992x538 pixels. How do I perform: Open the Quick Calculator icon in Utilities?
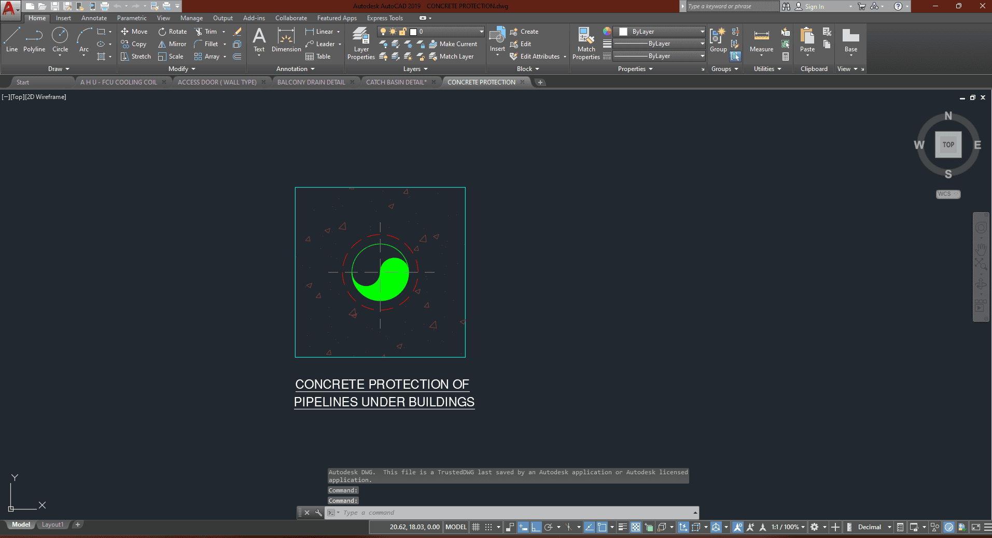coord(786,56)
